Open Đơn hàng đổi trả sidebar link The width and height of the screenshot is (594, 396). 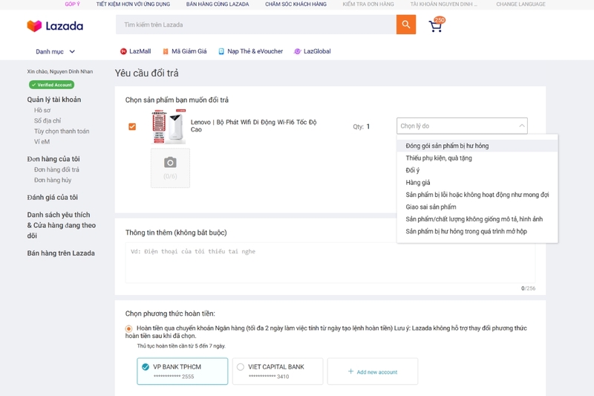tap(56, 170)
